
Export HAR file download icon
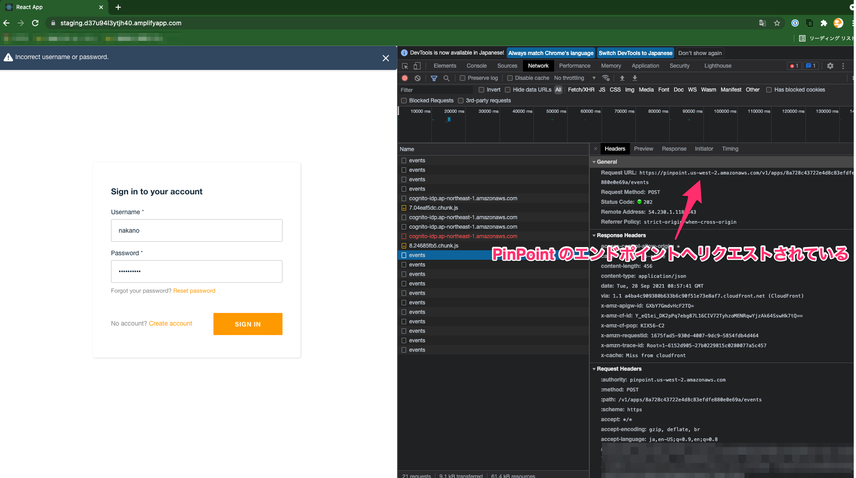pyautogui.click(x=635, y=78)
